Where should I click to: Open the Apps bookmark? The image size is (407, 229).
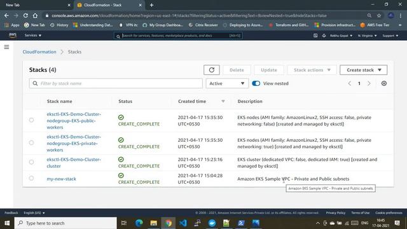[12, 25]
